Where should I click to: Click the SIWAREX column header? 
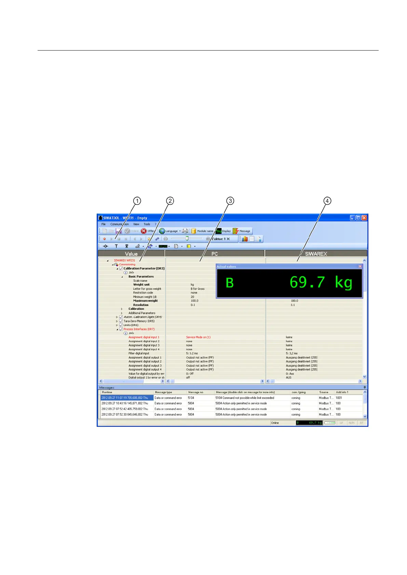click(316, 254)
